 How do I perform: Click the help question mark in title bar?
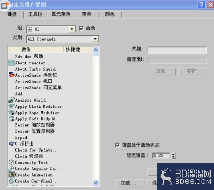[201, 5]
